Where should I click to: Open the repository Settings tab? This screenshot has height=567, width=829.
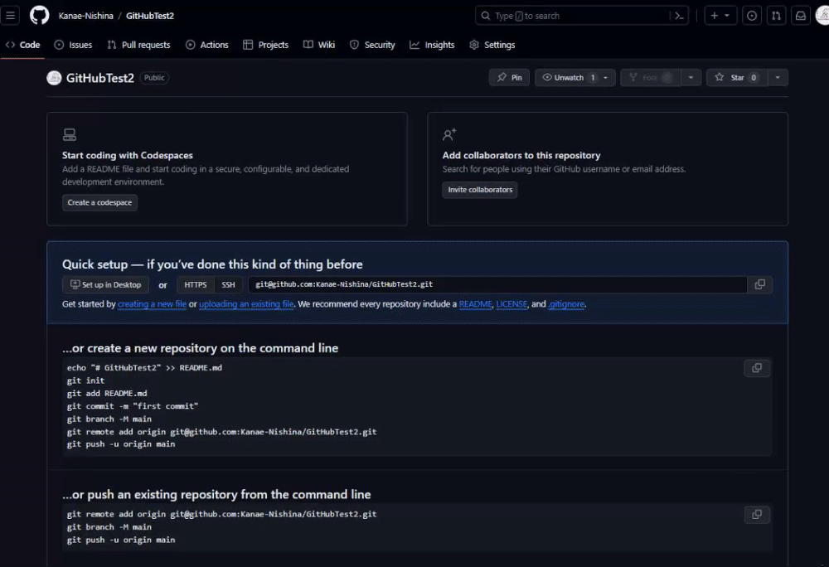pyautogui.click(x=492, y=45)
